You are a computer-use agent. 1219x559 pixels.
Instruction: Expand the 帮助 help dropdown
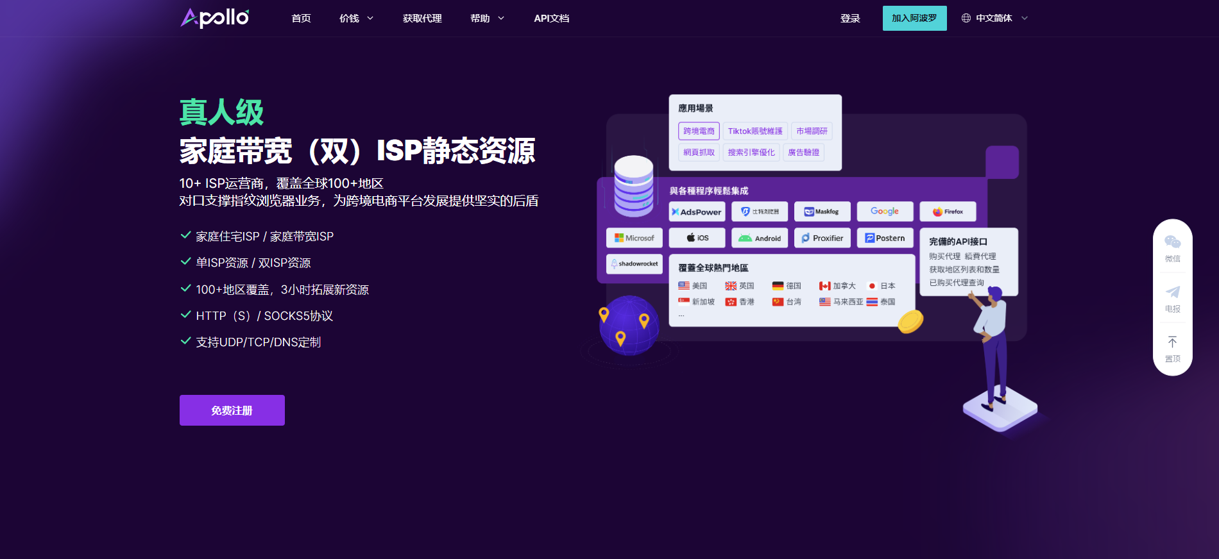point(487,18)
